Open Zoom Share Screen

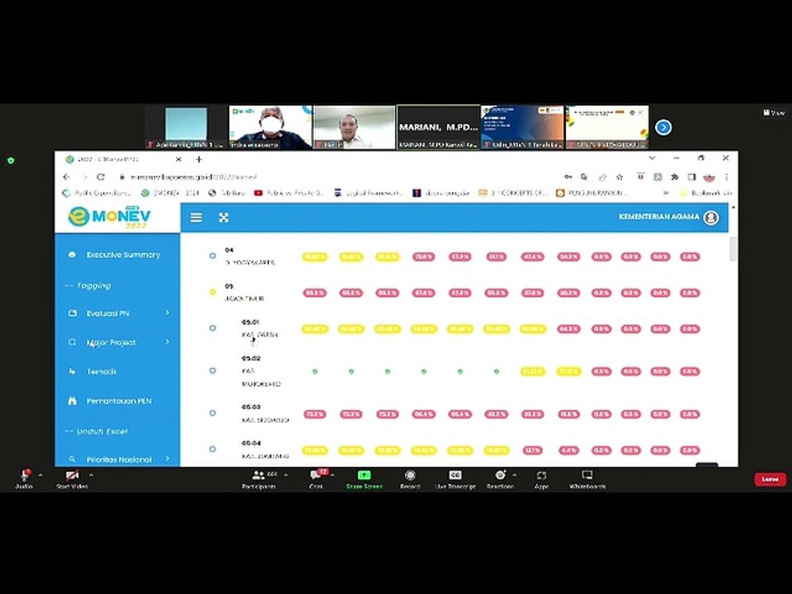[364, 480]
